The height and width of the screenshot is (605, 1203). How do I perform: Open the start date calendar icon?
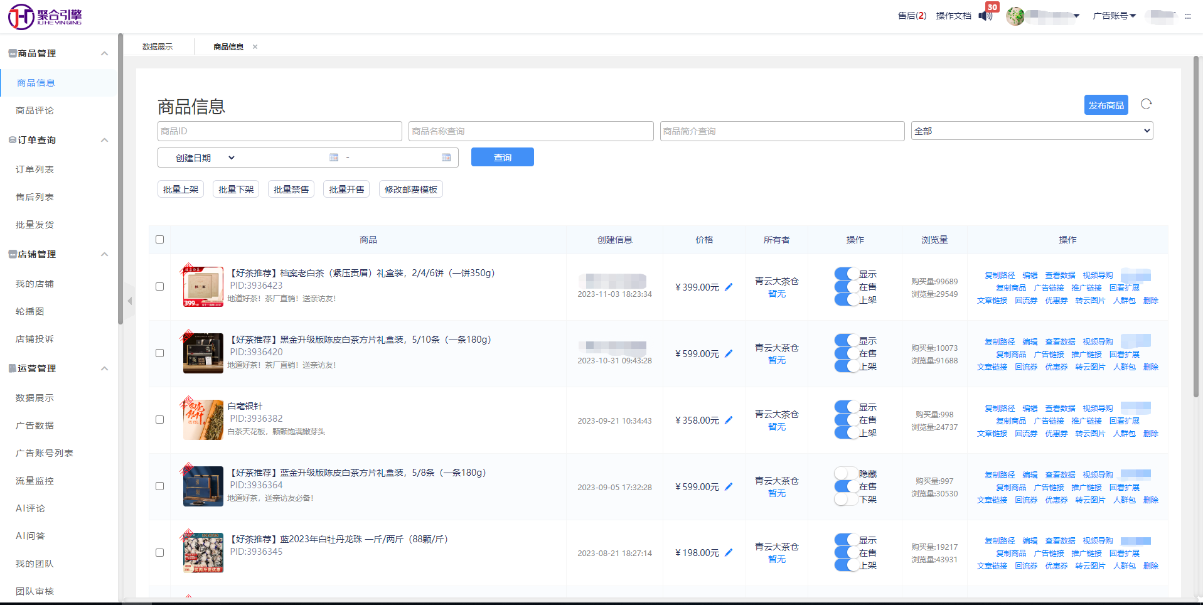(334, 158)
